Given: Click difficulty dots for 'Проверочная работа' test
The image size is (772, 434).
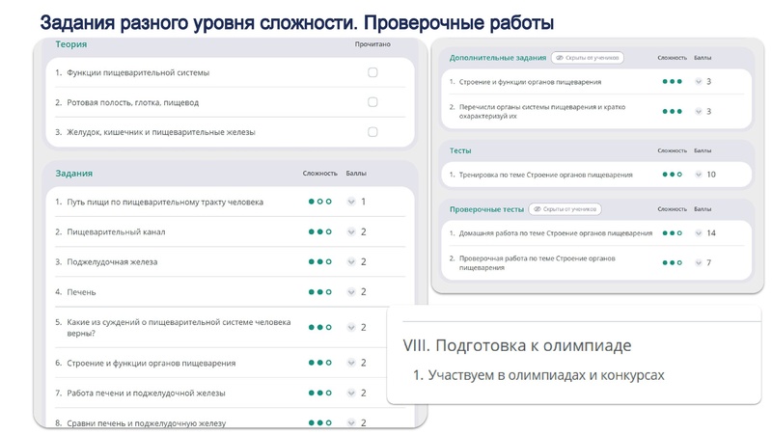Looking at the screenshot, I should 672,262.
